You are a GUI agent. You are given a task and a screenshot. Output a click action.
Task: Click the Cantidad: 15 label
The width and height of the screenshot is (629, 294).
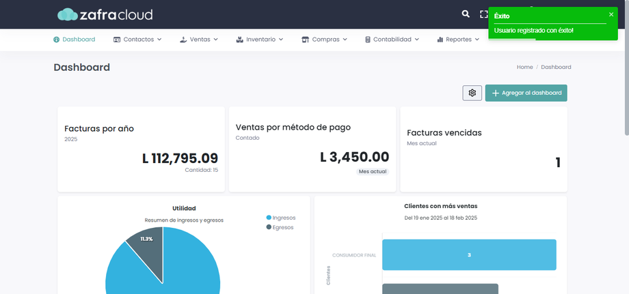[202, 170]
